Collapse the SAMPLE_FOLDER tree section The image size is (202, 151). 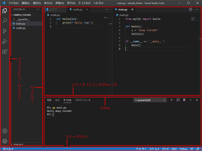21,15
